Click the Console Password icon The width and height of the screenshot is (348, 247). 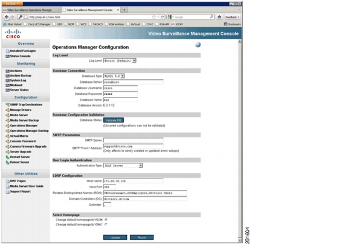coord(7,142)
